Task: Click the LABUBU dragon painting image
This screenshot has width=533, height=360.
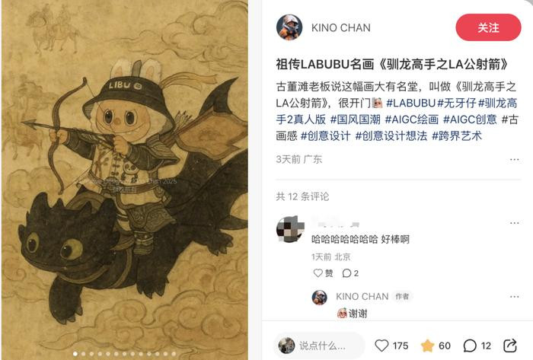Action: (x=125, y=180)
